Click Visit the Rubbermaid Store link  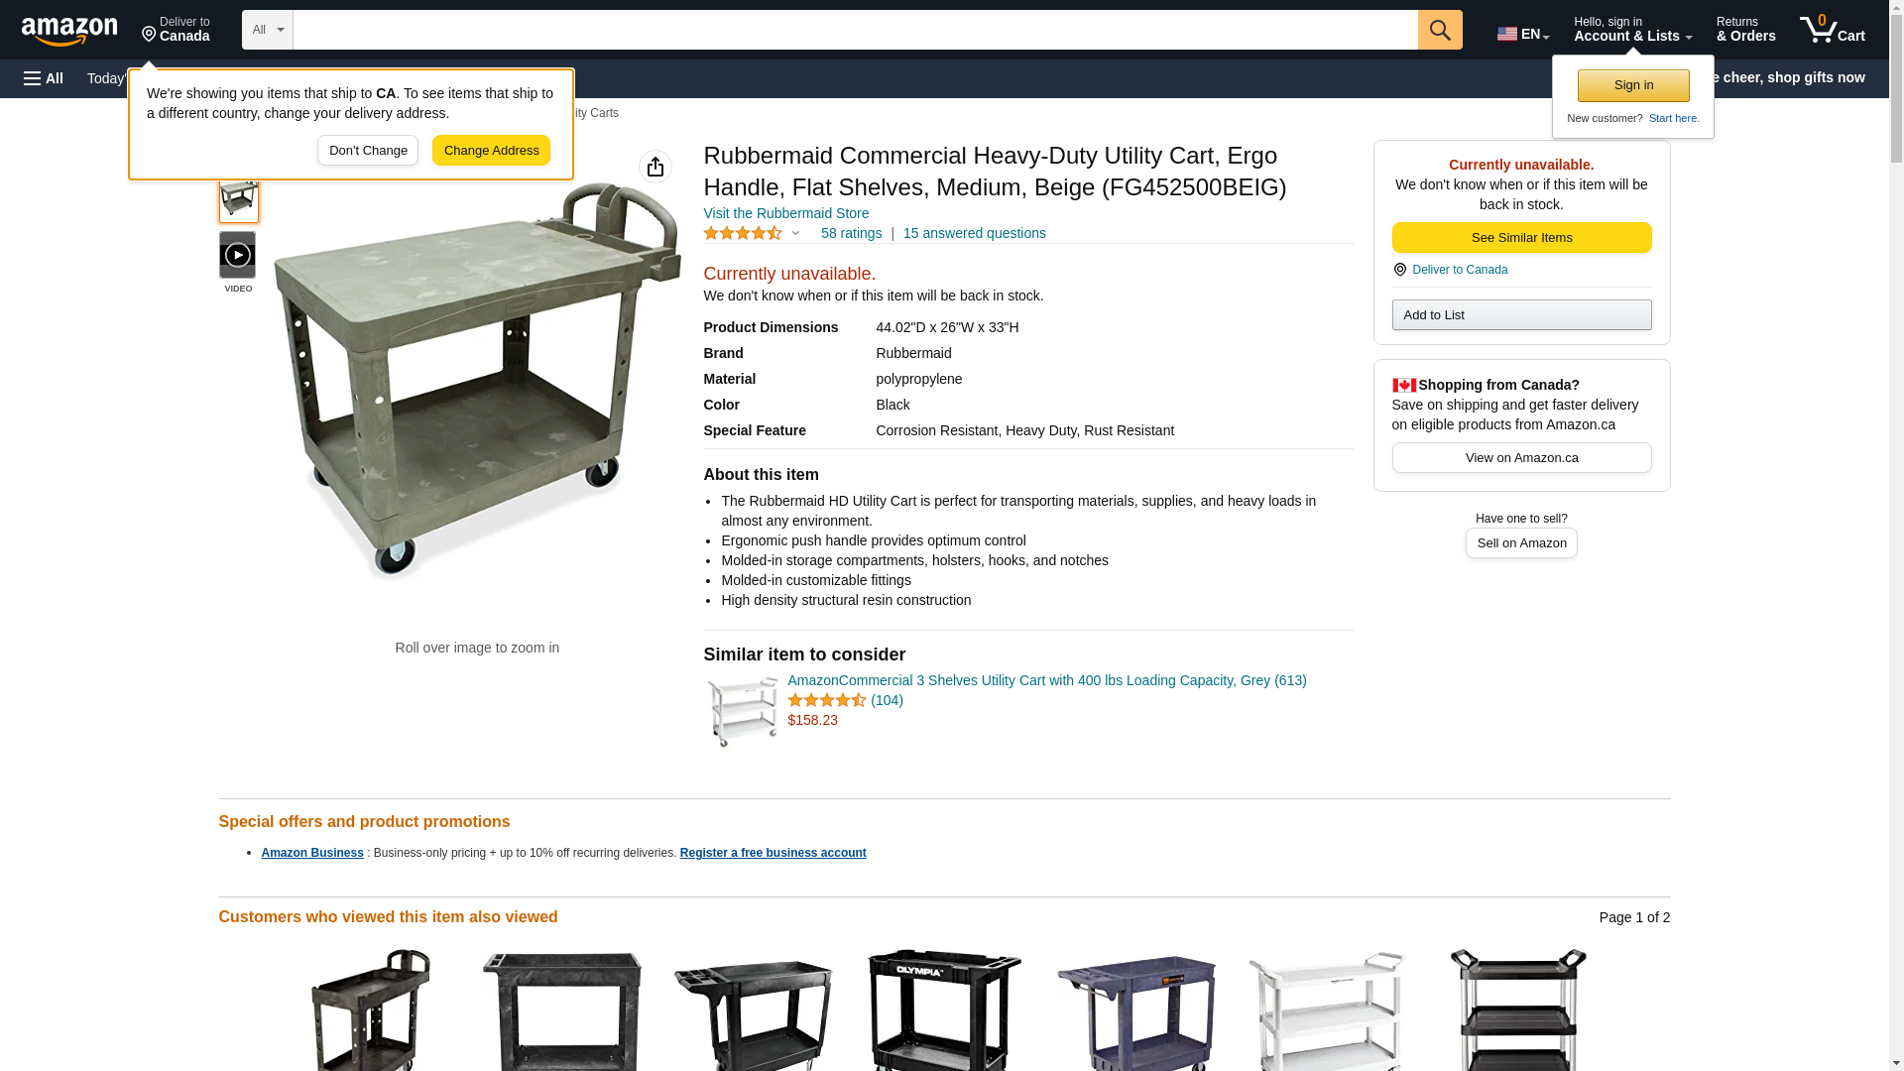[785, 214]
